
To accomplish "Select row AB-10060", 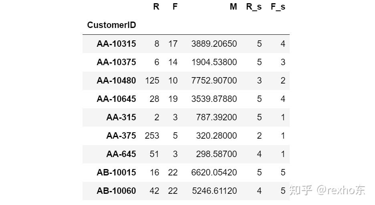I will click(x=116, y=191).
